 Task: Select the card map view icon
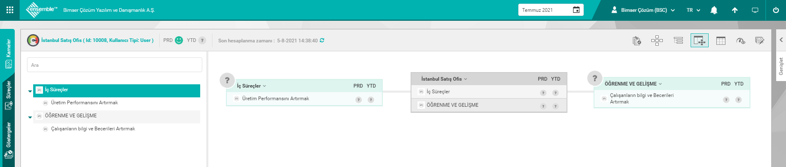tap(700, 40)
